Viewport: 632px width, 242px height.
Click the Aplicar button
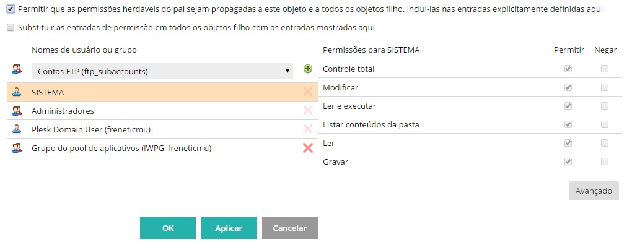click(x=229, y=228)
